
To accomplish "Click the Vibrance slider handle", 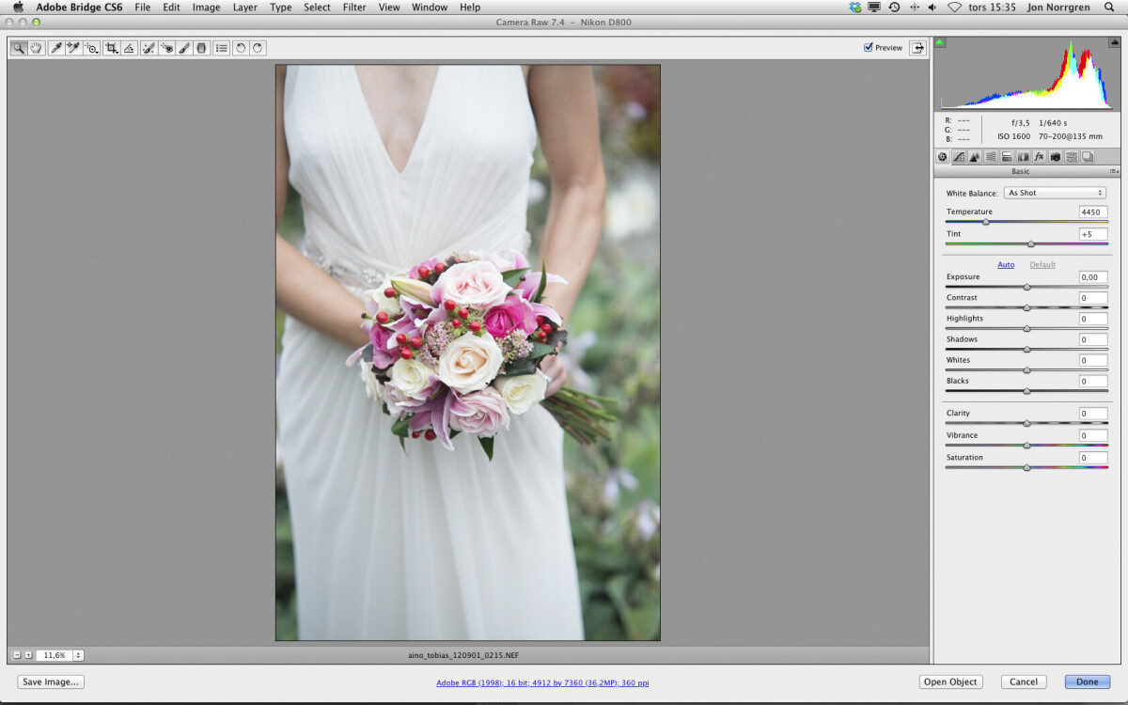I will coord(1026,446).
